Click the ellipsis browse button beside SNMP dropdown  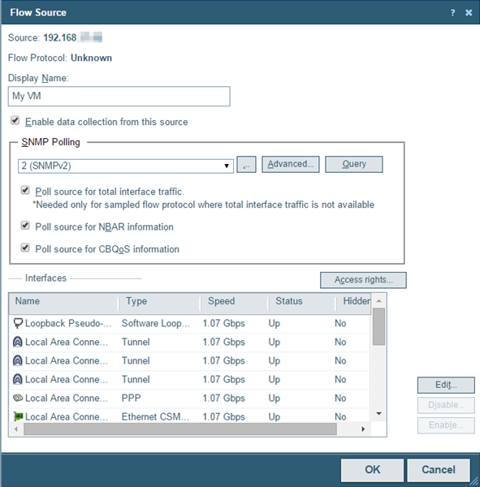(246, 164)
